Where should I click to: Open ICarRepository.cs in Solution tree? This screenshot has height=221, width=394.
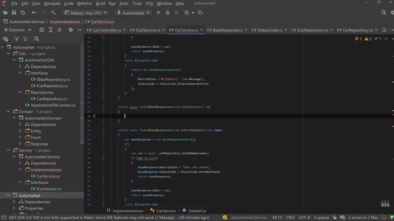click(49, 86)
